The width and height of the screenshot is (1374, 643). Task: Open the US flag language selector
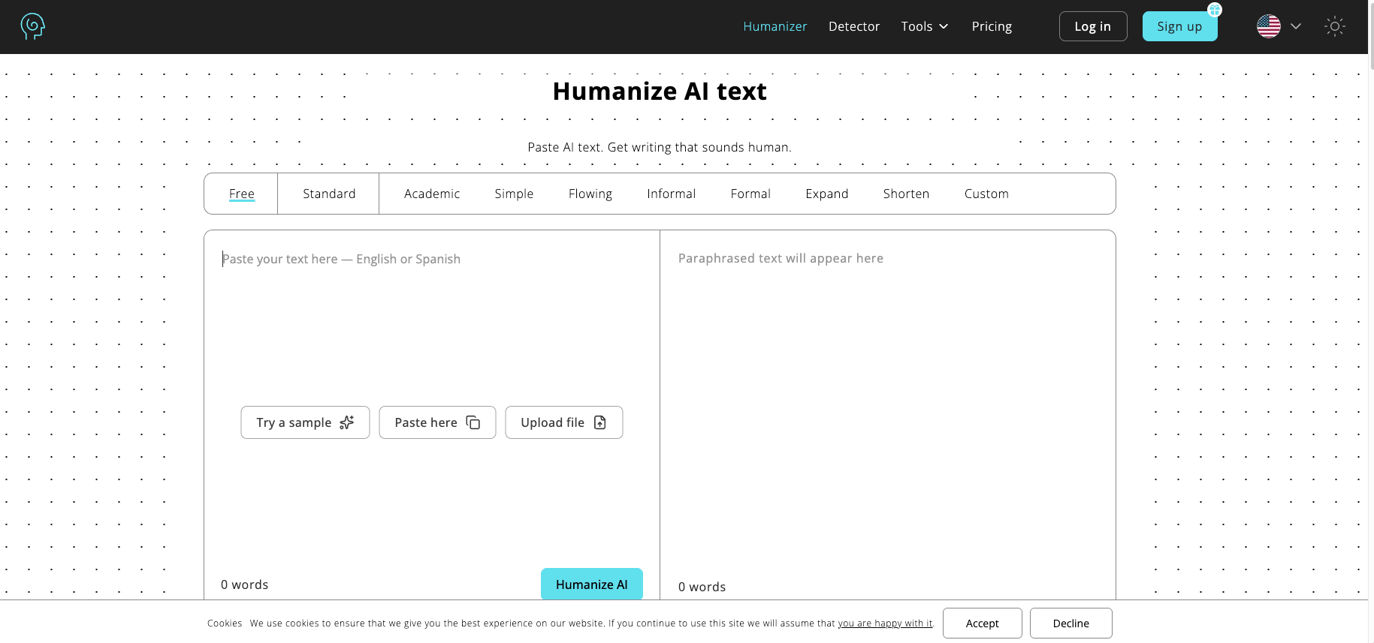coord(1269,26)
